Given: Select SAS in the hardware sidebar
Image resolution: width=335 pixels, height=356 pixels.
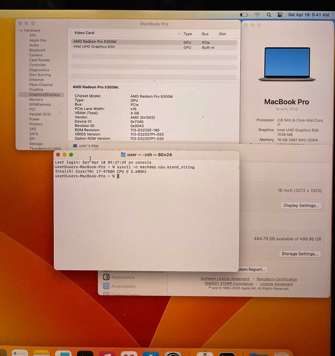Looking at the screenshot, I should coord(32,129).
